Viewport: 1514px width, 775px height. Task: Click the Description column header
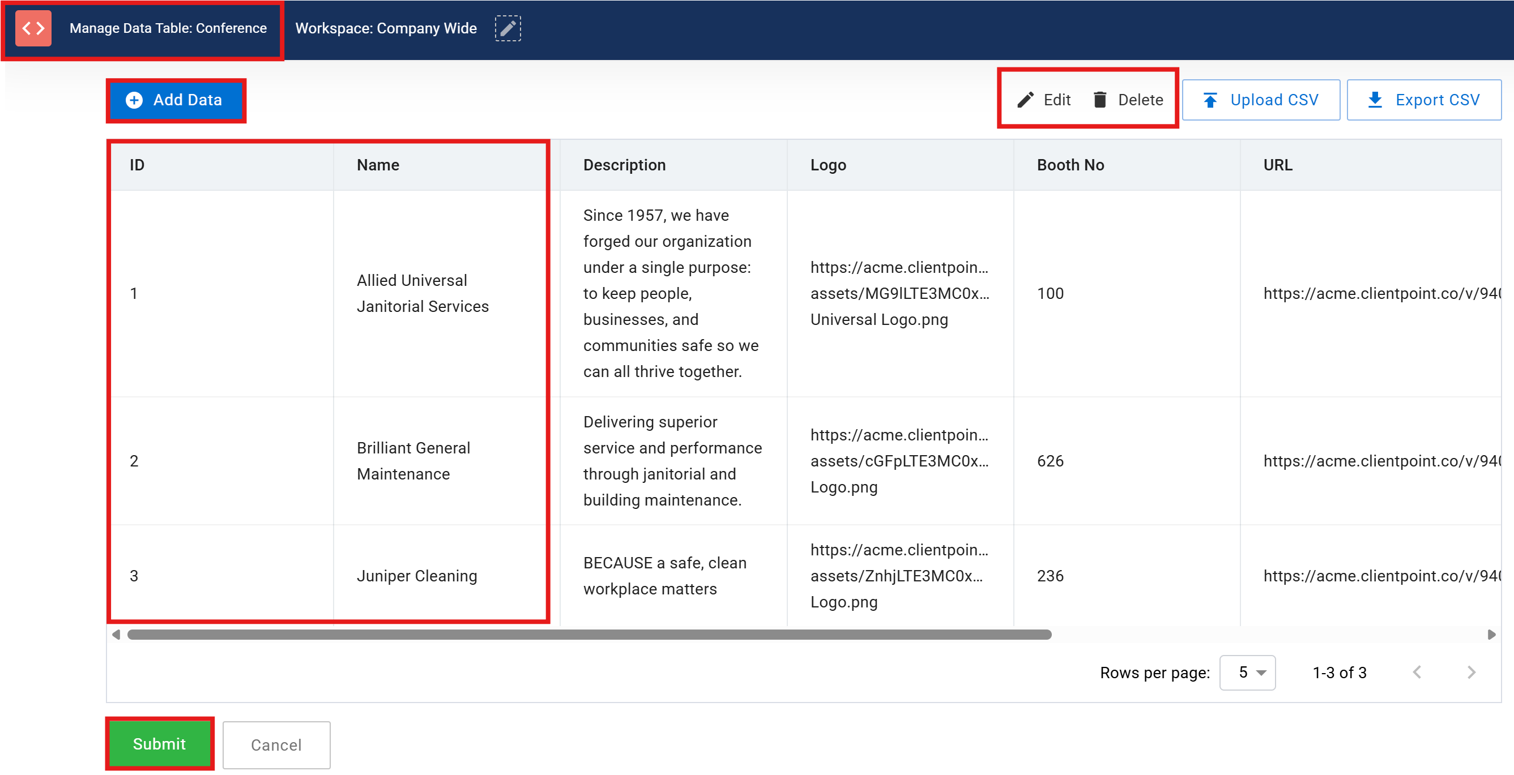tap(673, 165)
